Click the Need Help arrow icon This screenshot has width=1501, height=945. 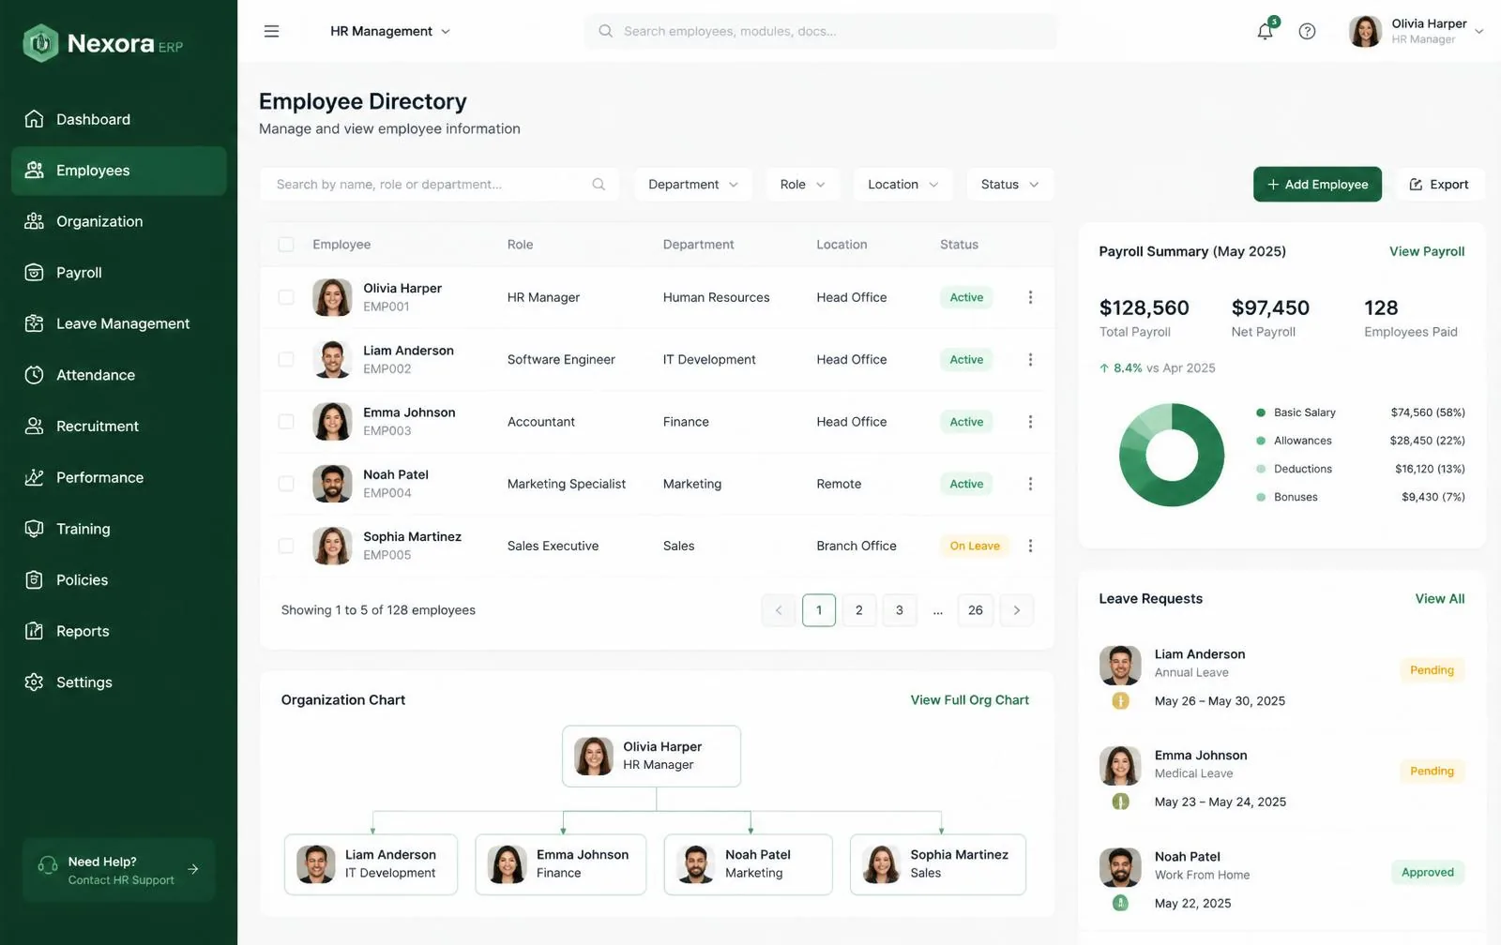[x=193, y=869]
